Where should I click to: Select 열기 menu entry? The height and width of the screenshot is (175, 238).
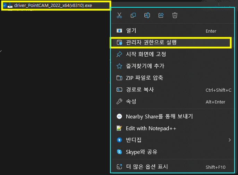(173, 31)
